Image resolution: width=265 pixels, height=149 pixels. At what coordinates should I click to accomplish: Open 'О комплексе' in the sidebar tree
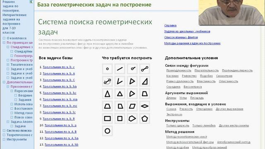(17, 38)
